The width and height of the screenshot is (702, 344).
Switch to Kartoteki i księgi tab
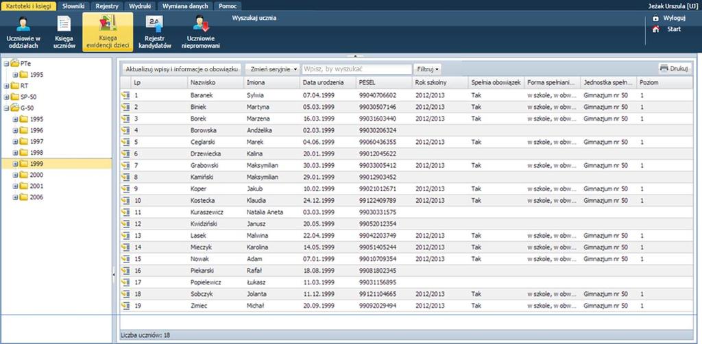tap(29, 6)
